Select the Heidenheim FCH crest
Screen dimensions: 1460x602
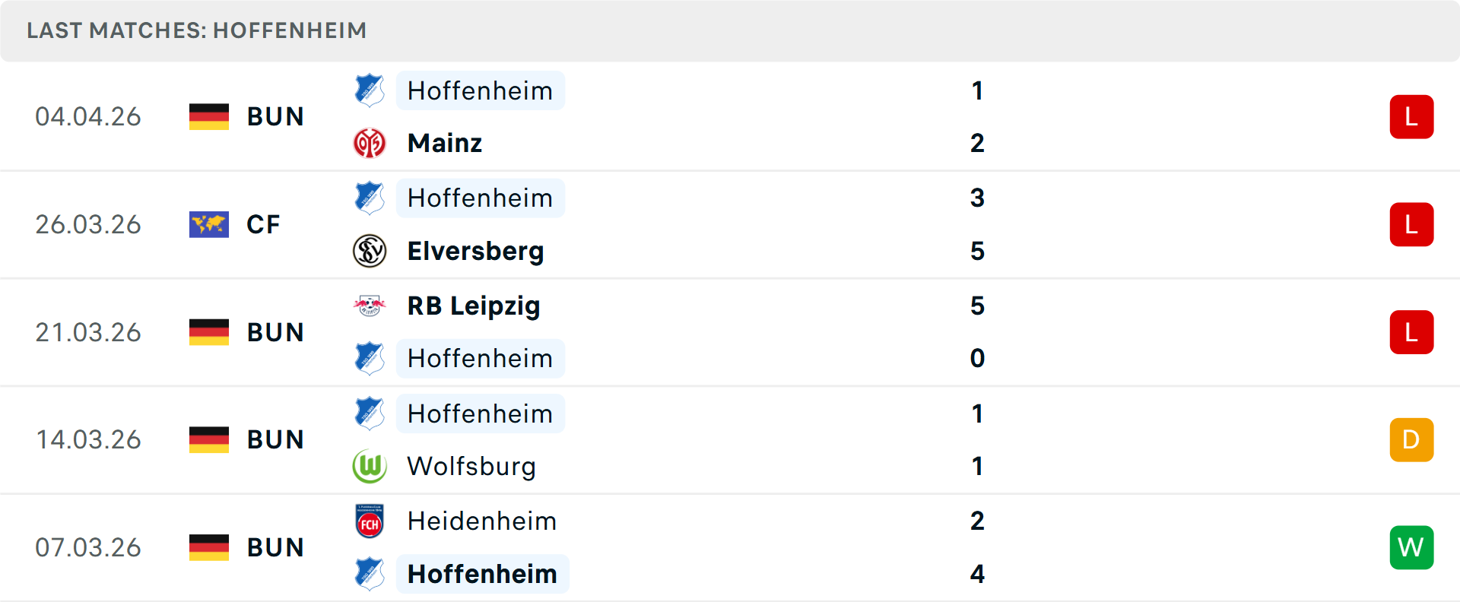370,521
